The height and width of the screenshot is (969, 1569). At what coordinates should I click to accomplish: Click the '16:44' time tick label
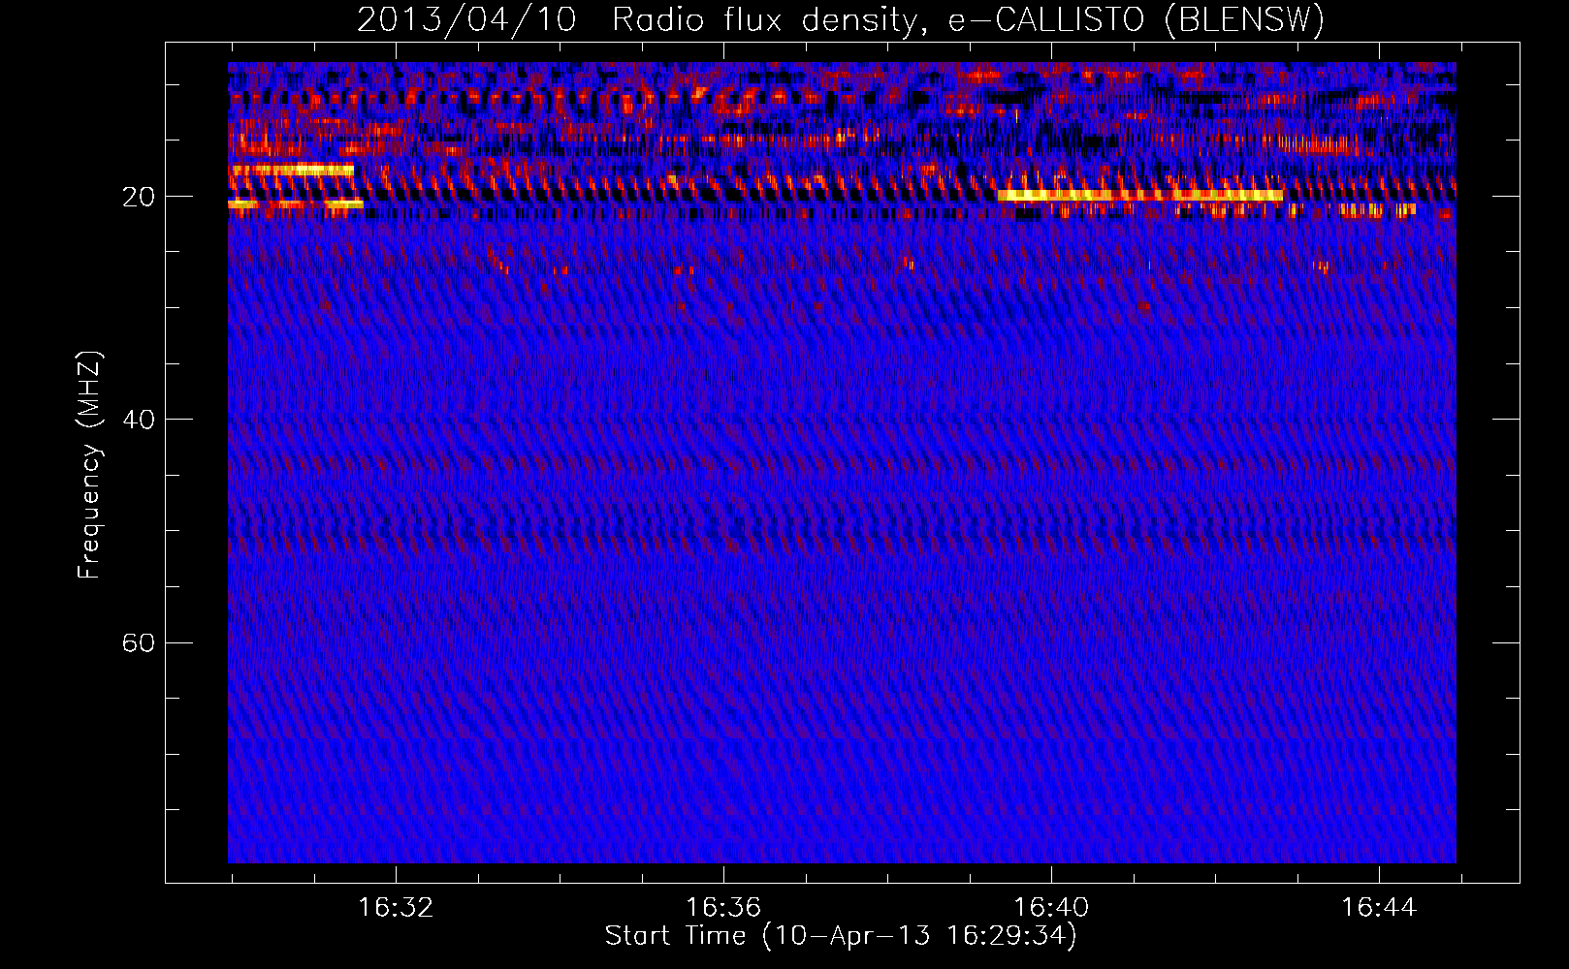(x=1379, y=908)
